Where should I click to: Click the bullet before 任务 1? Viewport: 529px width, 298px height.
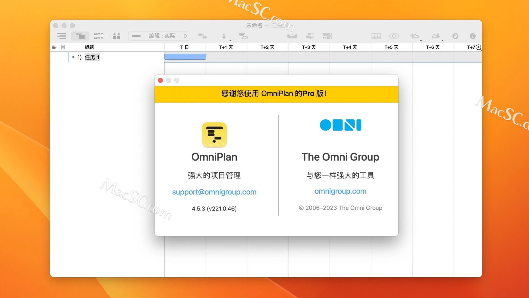73,57
